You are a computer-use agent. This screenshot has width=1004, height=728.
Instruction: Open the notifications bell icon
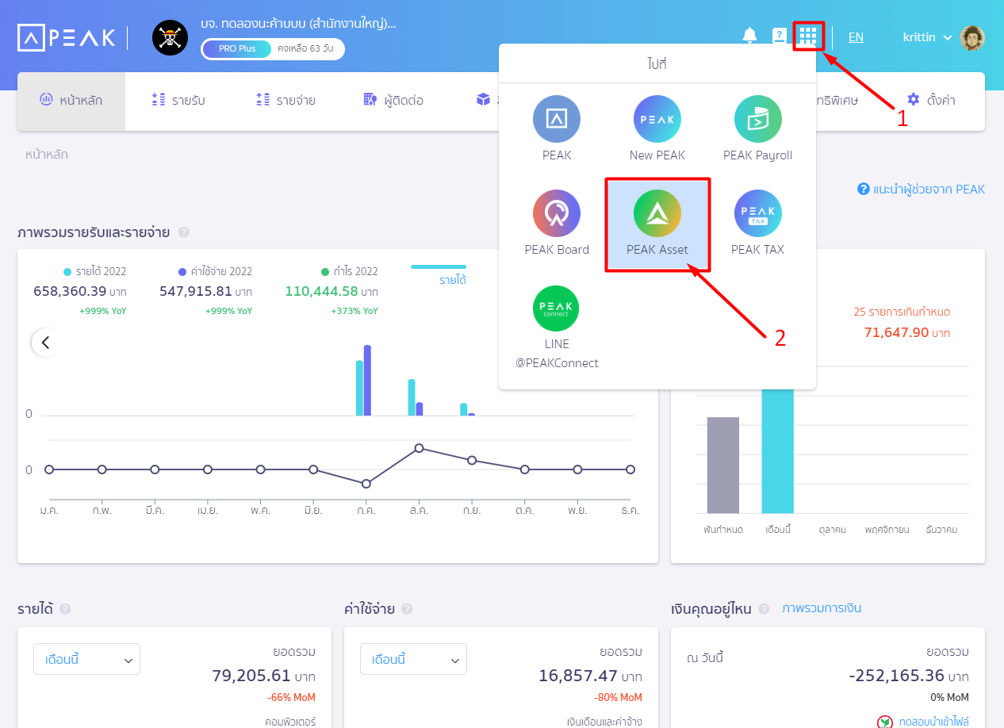[749, 36]
